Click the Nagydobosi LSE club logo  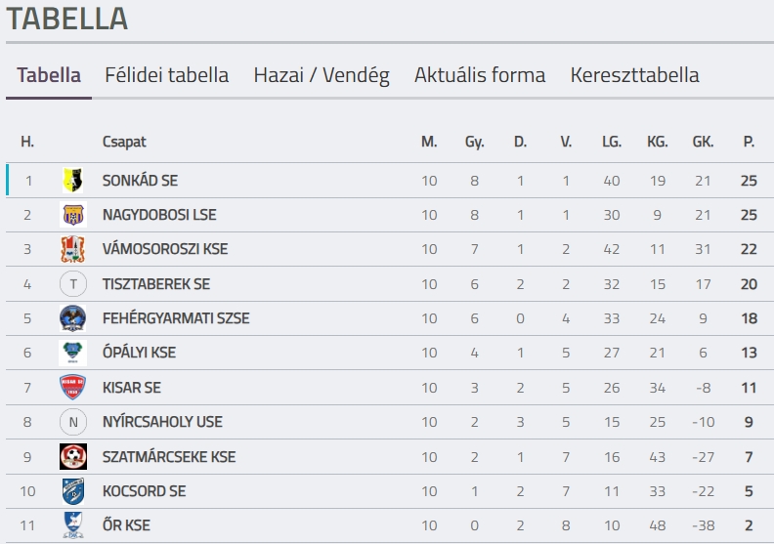tap(73, 215)
